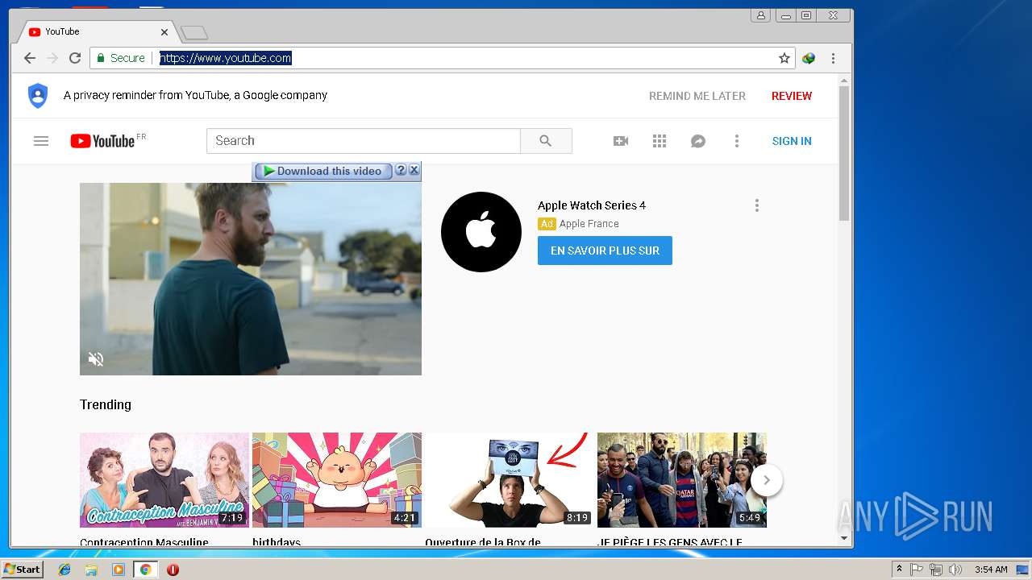Open the birthdays video thumbnail

coord(337,480)
